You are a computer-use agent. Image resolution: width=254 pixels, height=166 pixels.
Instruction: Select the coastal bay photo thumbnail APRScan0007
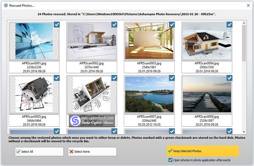coord(149,94)
